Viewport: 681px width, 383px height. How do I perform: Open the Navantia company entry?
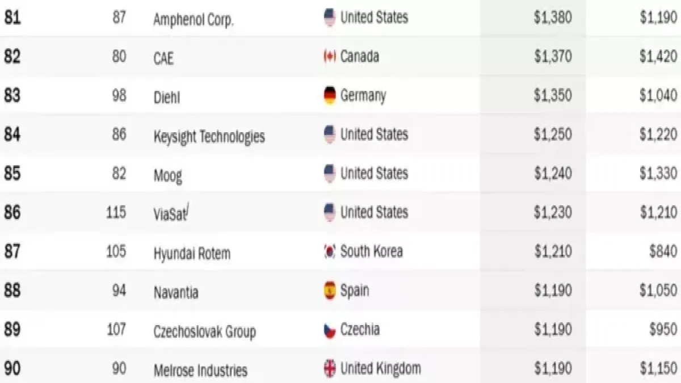[x=176, y=292]
